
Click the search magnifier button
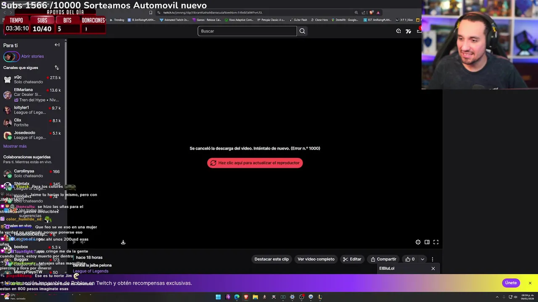(x=302, y=31)
